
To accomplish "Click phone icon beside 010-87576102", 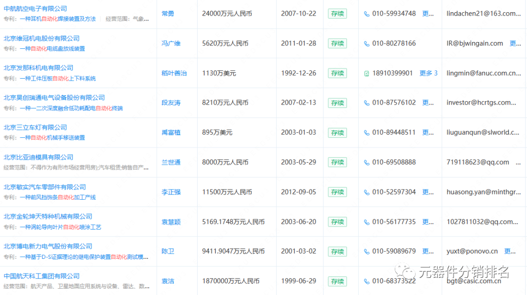I will click(366, 103).
